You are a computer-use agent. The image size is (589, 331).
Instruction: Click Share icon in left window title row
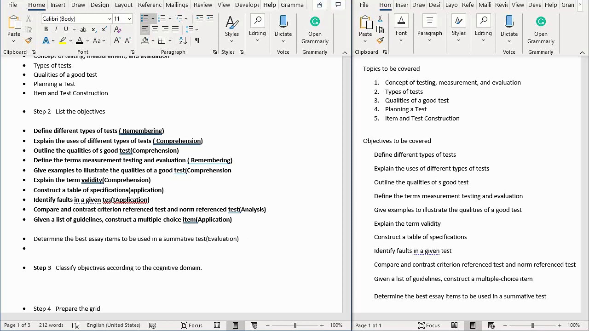319,5
